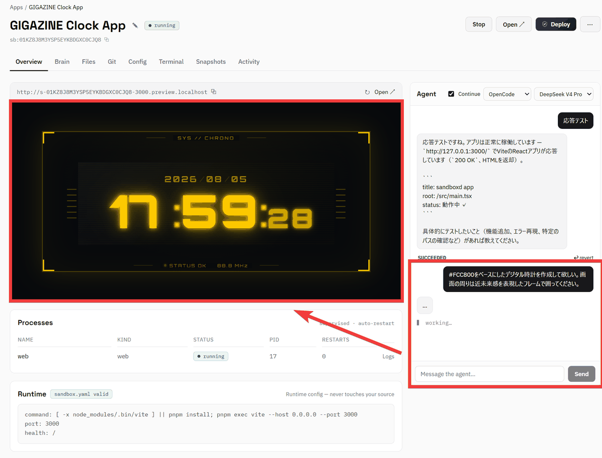Click the running status badge in the web process row
The width and height of the screenshot is (602, 458).
click(211, 356)
